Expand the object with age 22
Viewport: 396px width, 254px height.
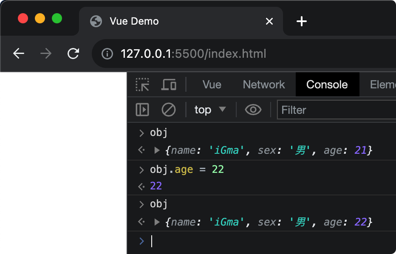coord(157,222)
